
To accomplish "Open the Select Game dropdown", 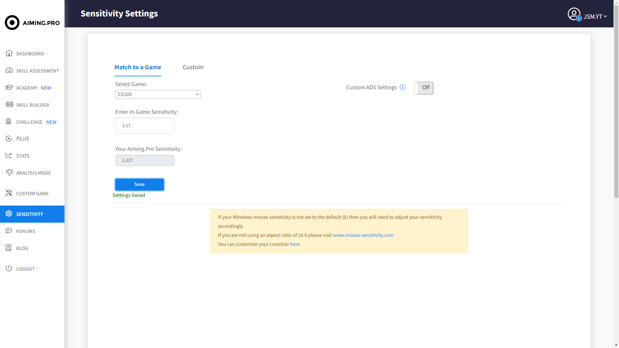I will point(158,94).
